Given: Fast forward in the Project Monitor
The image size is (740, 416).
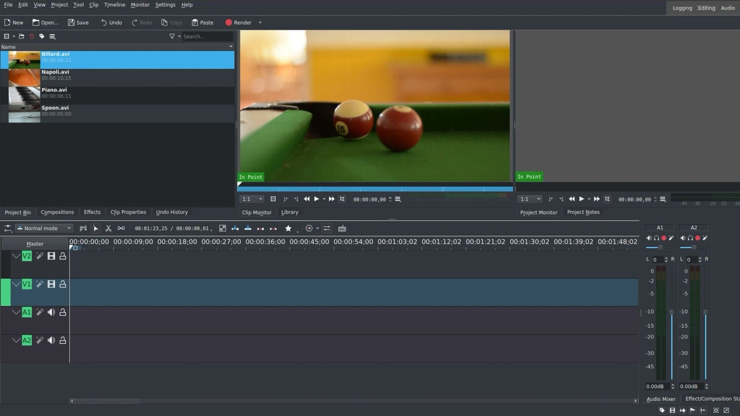Looking at the screenshot, I should coord(597,199).
